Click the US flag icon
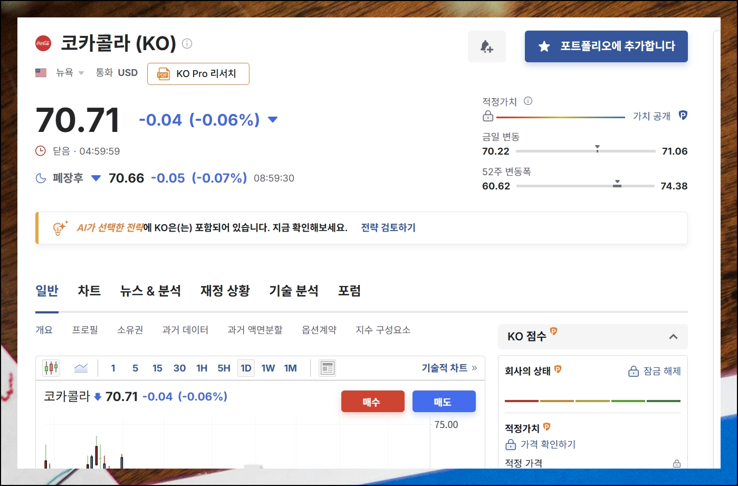The image size is (738, 486). point(41,73)
